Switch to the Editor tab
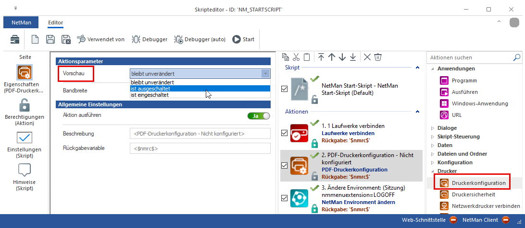525x228 pixels. 55,23
